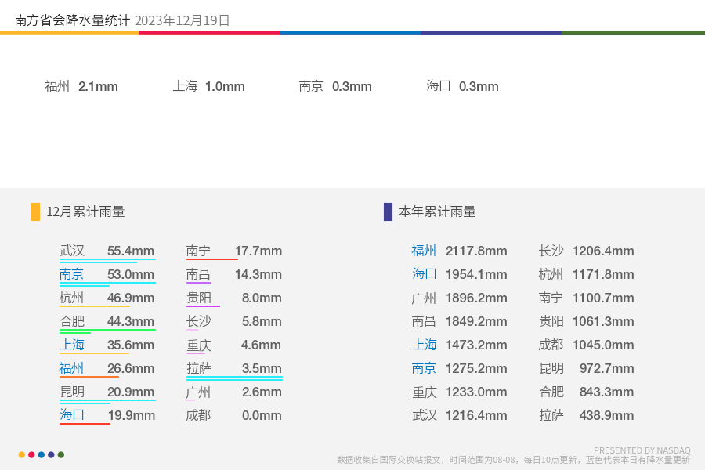Viewport: 705px width, 470px height.
Task: Click the green dot at bottom left
Action: [61, 454]
